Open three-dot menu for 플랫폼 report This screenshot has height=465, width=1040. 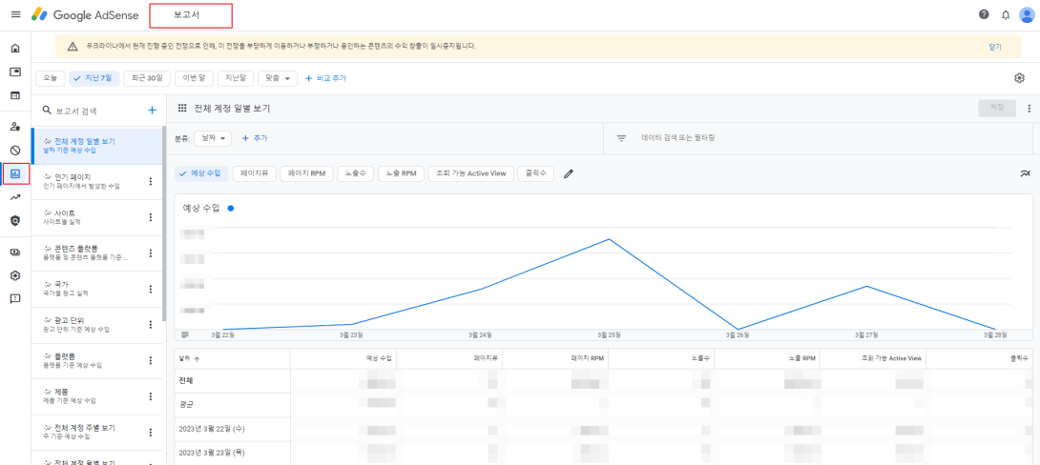[x=151, y=360]
